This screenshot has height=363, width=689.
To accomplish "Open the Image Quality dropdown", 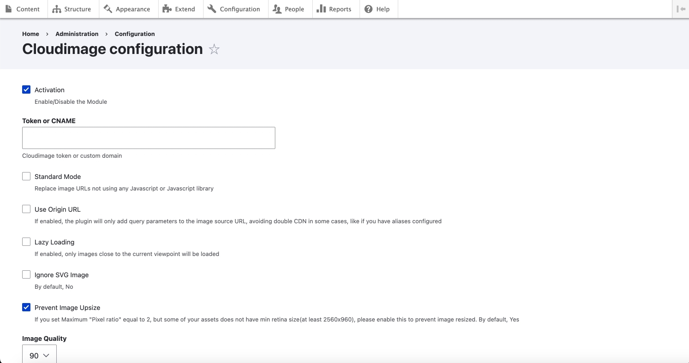I will tap(39, 355).
